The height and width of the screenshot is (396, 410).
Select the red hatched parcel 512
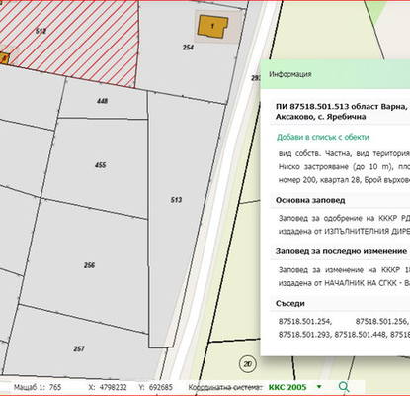click(x=41, y=31)
